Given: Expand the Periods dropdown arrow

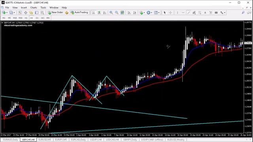Looking at the screenshot, I should pos(151,13).
